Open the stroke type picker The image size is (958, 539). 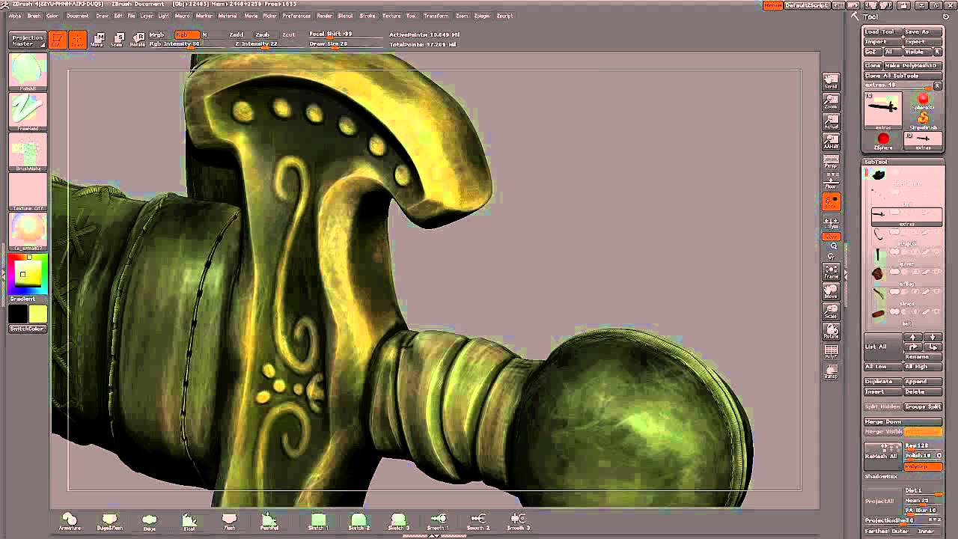(28, 113)
